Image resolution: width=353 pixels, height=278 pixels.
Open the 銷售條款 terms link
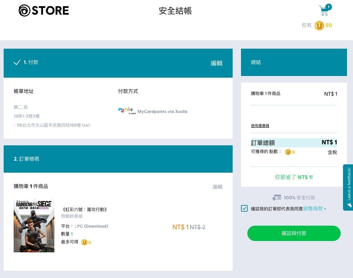[313, 208]
